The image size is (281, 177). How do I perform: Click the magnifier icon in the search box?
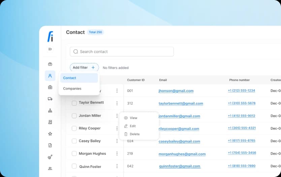pos(75,52)
